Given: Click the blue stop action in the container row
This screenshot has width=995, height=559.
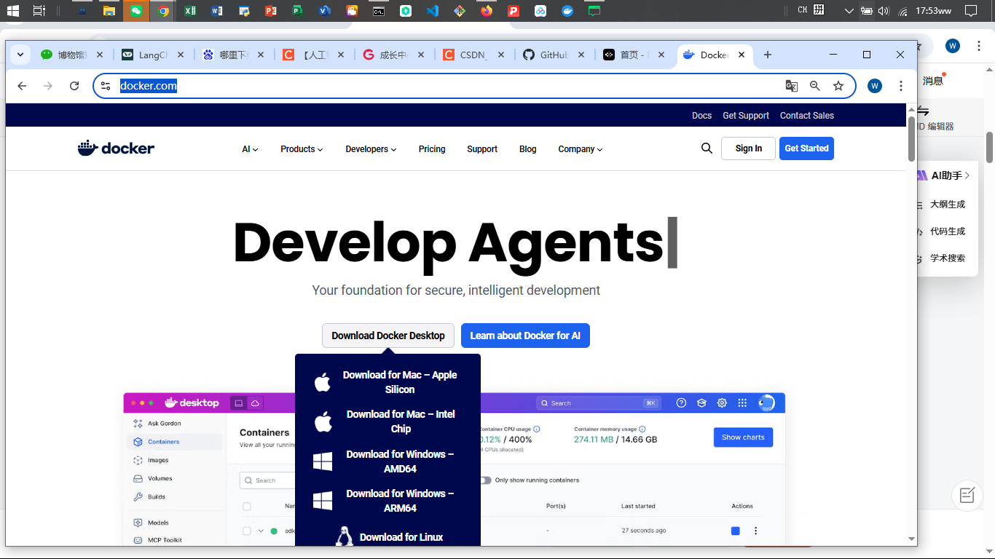Looking at the screenshot, I should [736, 531].
